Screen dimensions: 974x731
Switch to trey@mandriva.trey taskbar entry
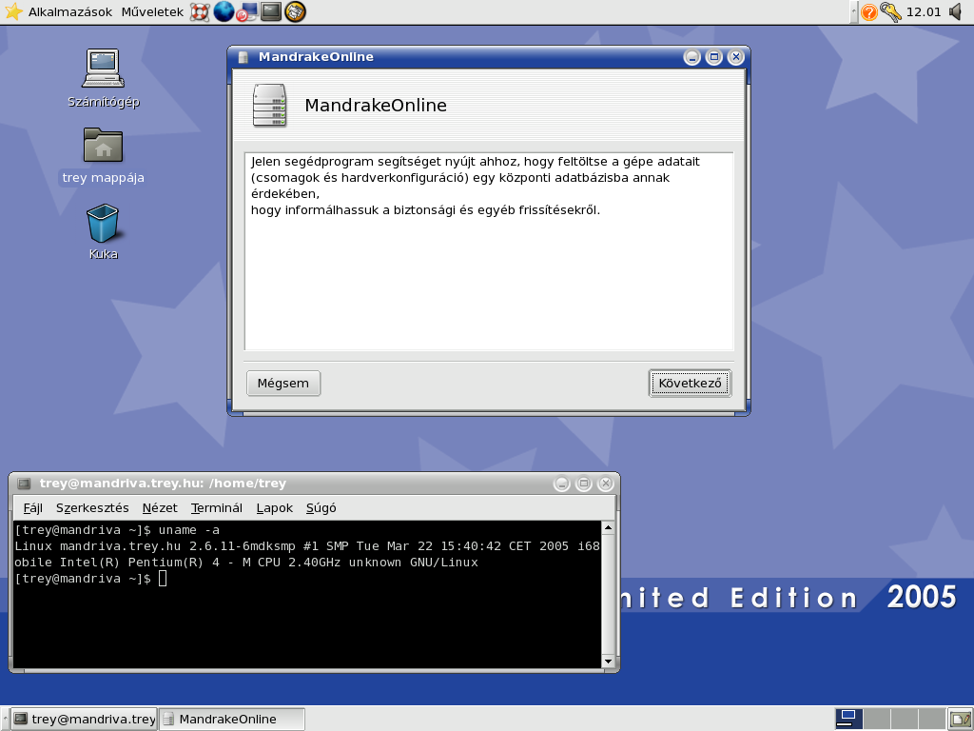pyautogui.click(x=85, y=720)
